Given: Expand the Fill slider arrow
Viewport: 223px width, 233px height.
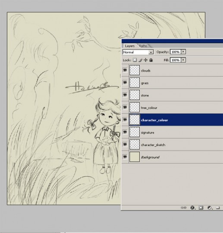Looking at the screenshot, I should pos(183,60).
